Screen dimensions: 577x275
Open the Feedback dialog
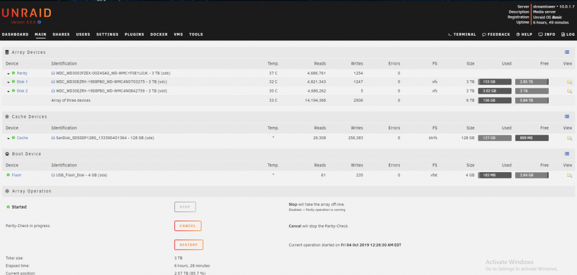[496, 34]
